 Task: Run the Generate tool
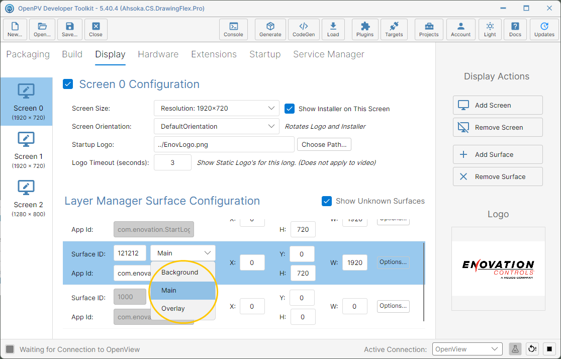(x=270, y=29)
